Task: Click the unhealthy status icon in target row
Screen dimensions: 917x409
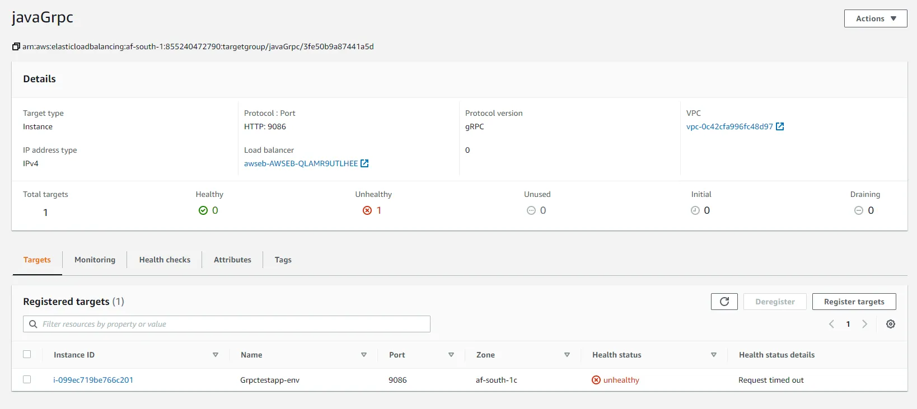Action: click(596, 380)
